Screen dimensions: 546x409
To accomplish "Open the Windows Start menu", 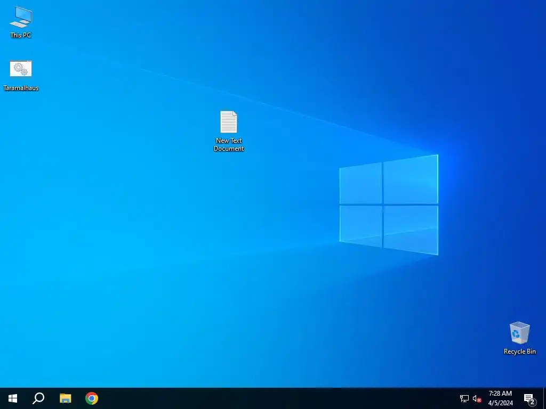I will (13, 398).
